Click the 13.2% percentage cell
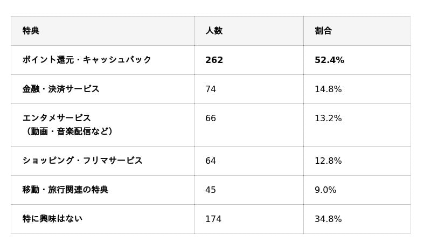 click(x=328, y=119)
